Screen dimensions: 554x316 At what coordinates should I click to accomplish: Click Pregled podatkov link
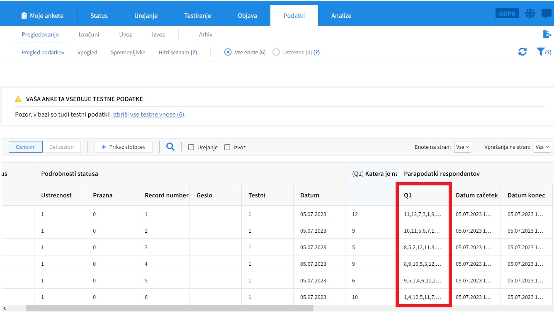point(43,53)
